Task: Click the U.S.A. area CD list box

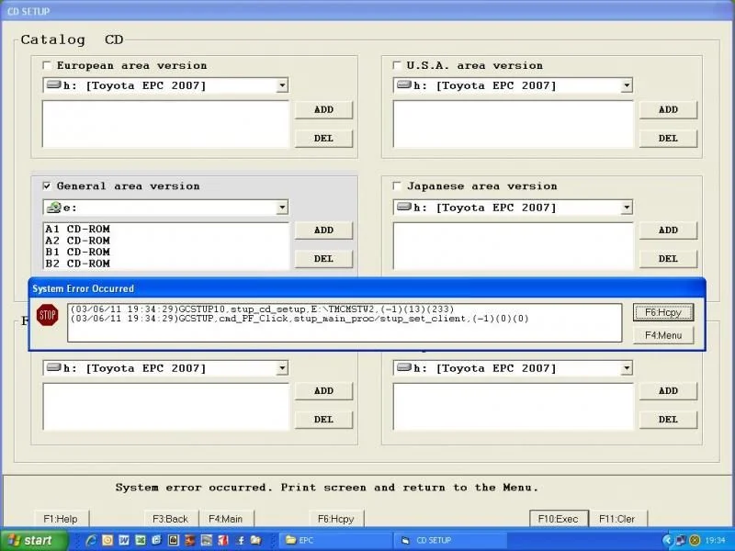Action: (x=514, y=124)
